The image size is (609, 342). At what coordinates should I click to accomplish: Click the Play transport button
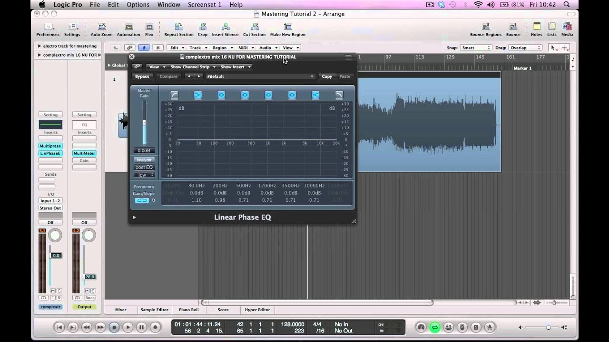pyautogui.click(x=128, y=327)
